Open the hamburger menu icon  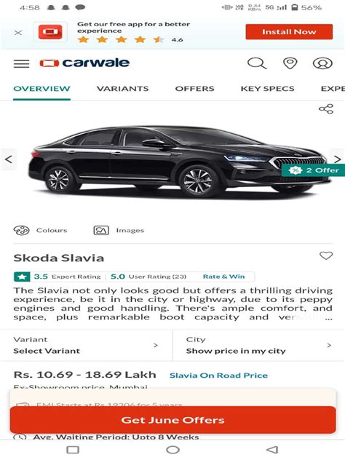pyautogui.click(x=21, y=63)
